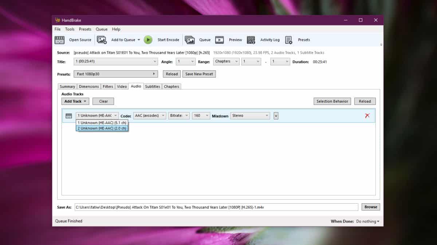Open the 160 bitrate value dropdown
The image size is (437, 245).
pos(201,116)
